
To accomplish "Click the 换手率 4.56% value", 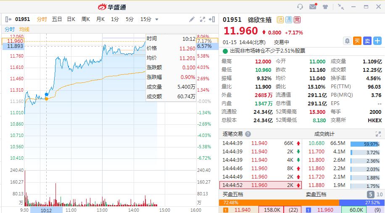I will [x=373, y=79].
